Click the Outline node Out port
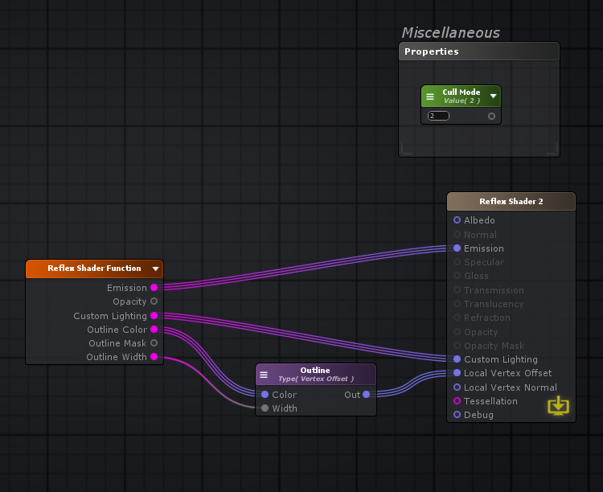 click(x=367, y=395)
